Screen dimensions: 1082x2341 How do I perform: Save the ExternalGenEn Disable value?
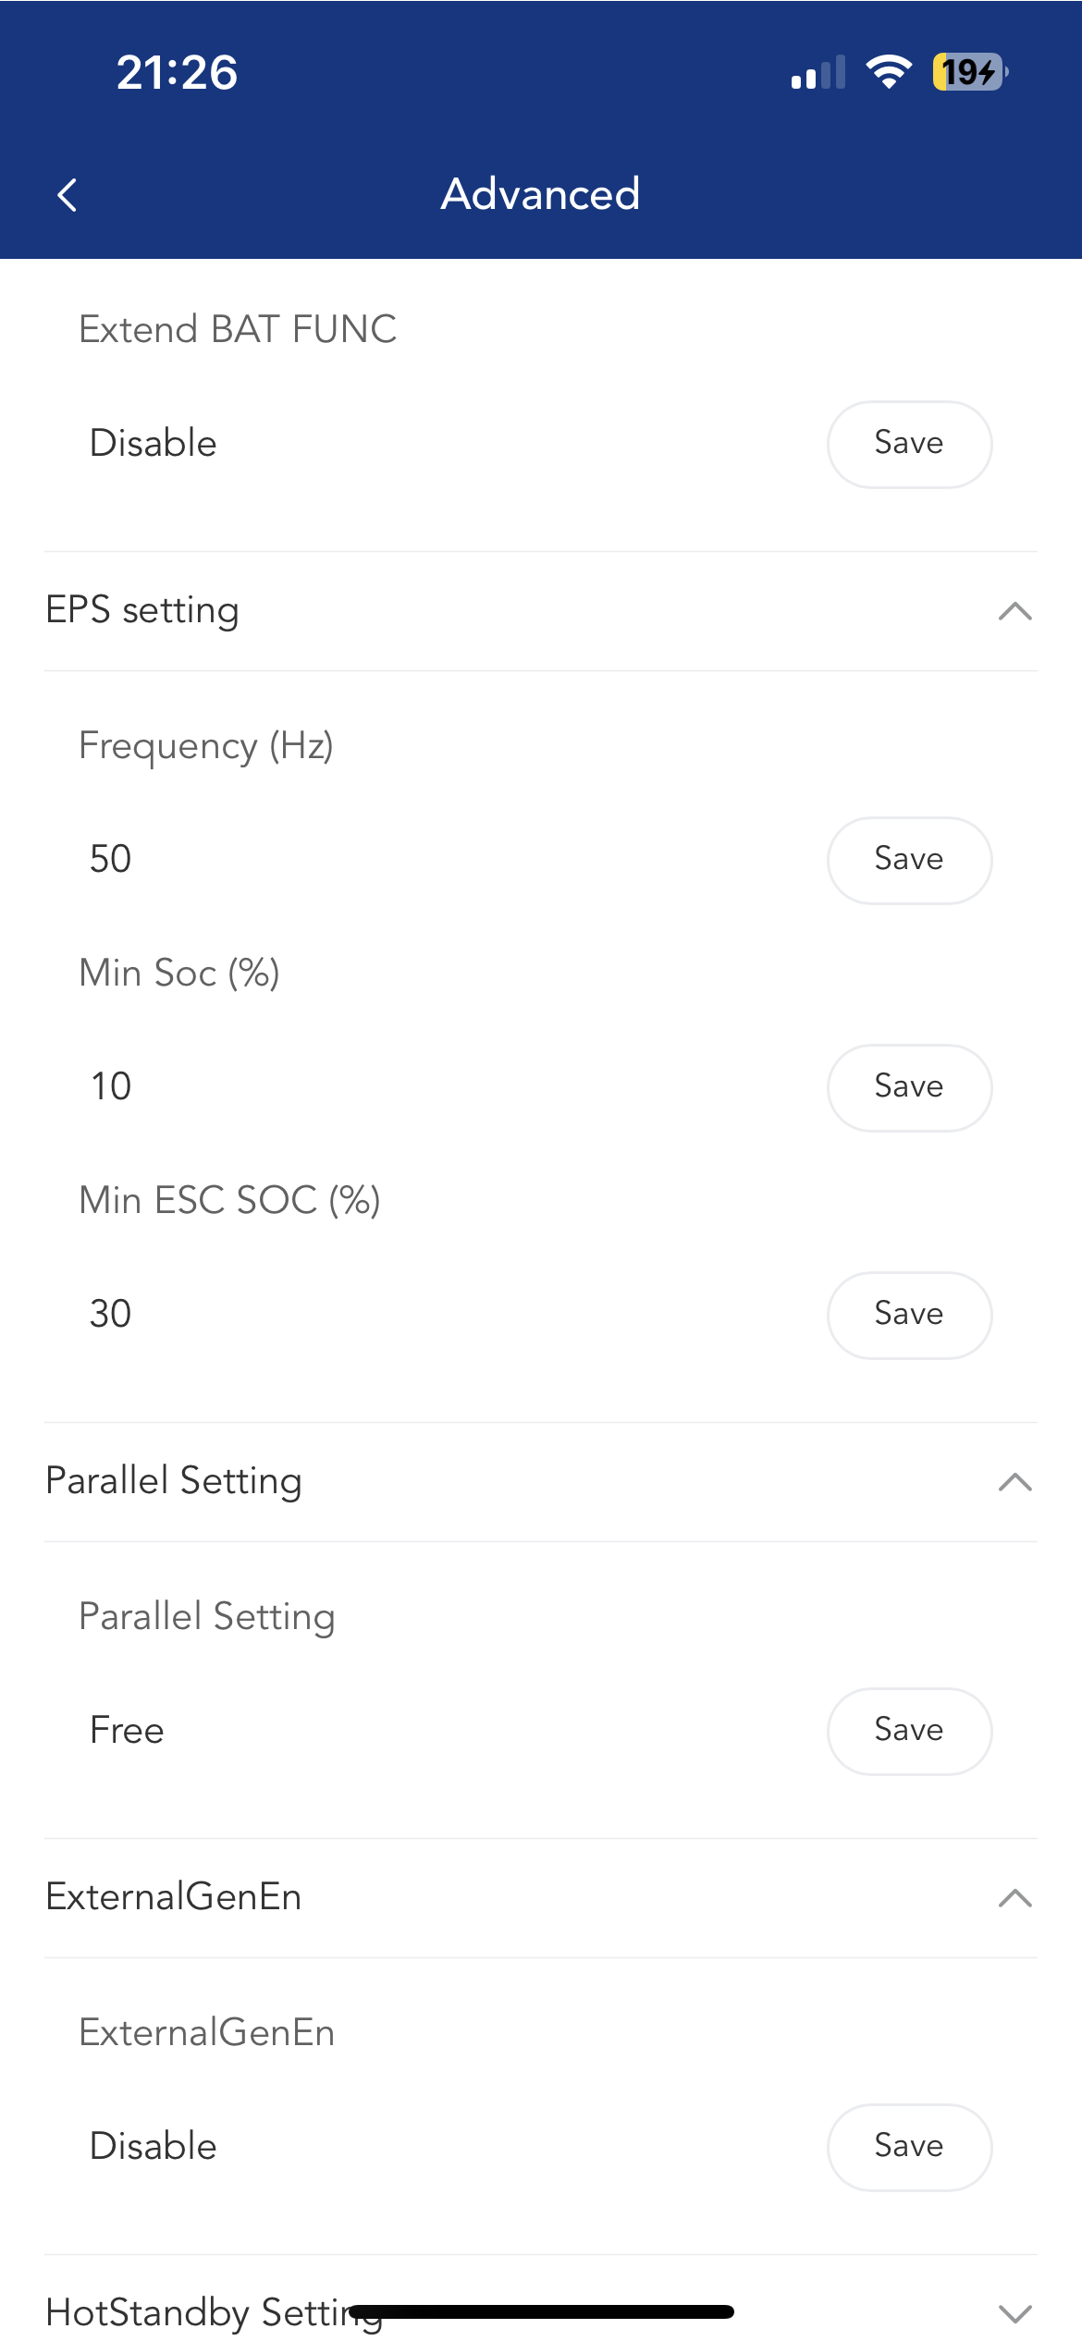tap(908, 2147)
